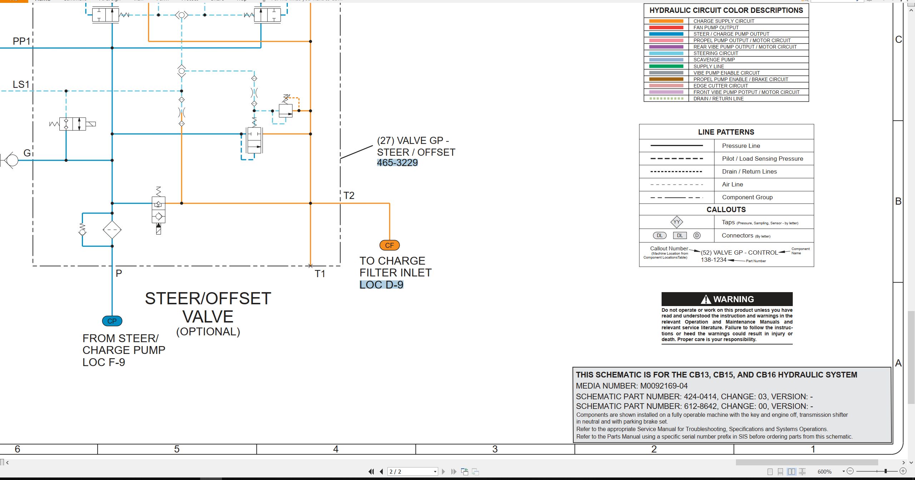Go to the previous page
915x480 pixels.
381,471
